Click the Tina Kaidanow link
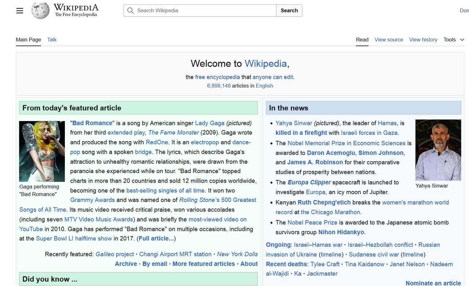This screenshot has width=469, height=286. pos(365,264)
